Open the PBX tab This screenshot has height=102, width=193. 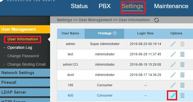(x=105, y=6)
